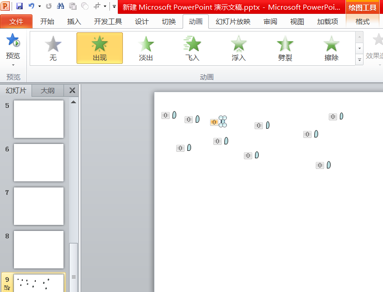Switch to the 大纲 (Outline) tab
Screen dimensions: 383x292
click(47, 91)
